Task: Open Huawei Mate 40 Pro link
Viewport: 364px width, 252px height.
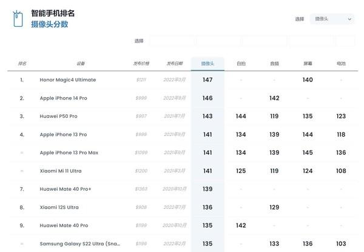Action: (64, 225)
